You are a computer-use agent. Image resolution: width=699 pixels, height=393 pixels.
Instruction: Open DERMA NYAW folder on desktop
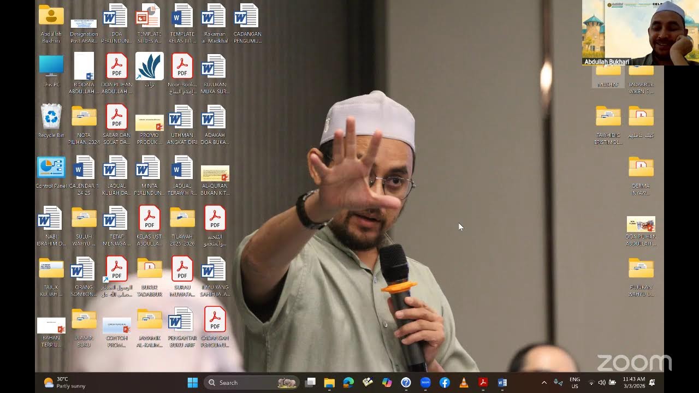click(641, 176)
